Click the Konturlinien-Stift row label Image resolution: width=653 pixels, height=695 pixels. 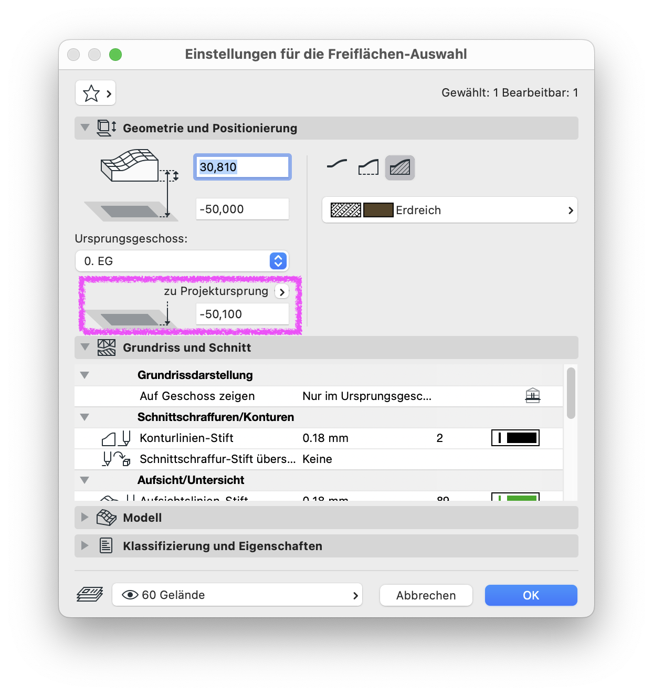(x=186, y=438)
